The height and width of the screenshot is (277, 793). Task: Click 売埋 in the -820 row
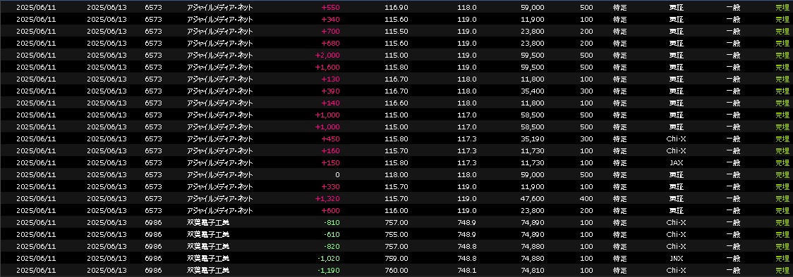point(782,247)
